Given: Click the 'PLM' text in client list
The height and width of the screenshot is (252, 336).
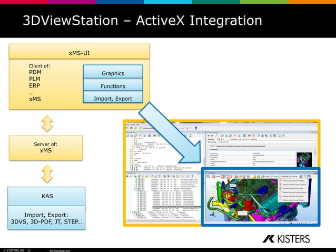Looking at the screenshot, I should 35,79.
